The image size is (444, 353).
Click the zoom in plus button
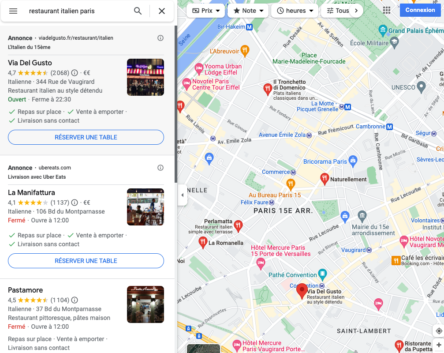439,345
